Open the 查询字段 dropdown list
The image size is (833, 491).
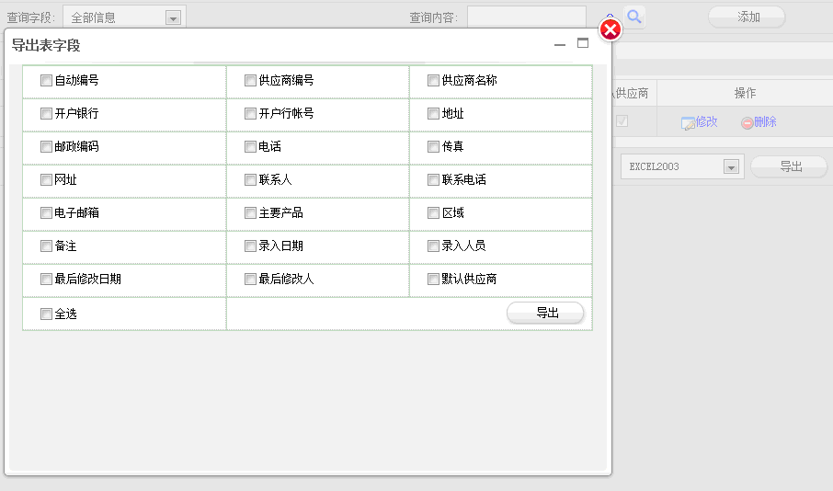click(x=173, y=17)
